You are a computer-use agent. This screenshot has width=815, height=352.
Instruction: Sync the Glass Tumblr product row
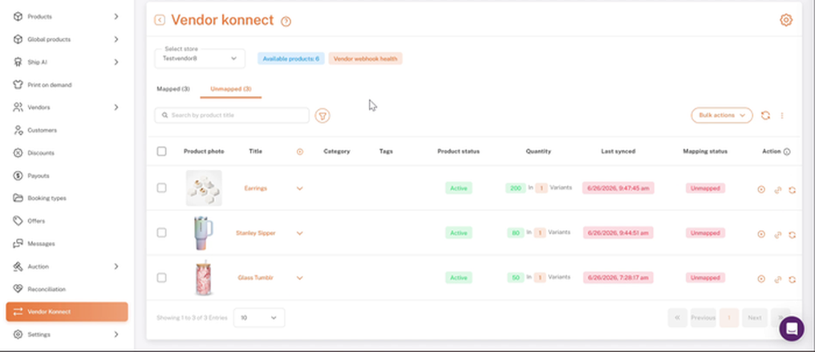[792, 279]
